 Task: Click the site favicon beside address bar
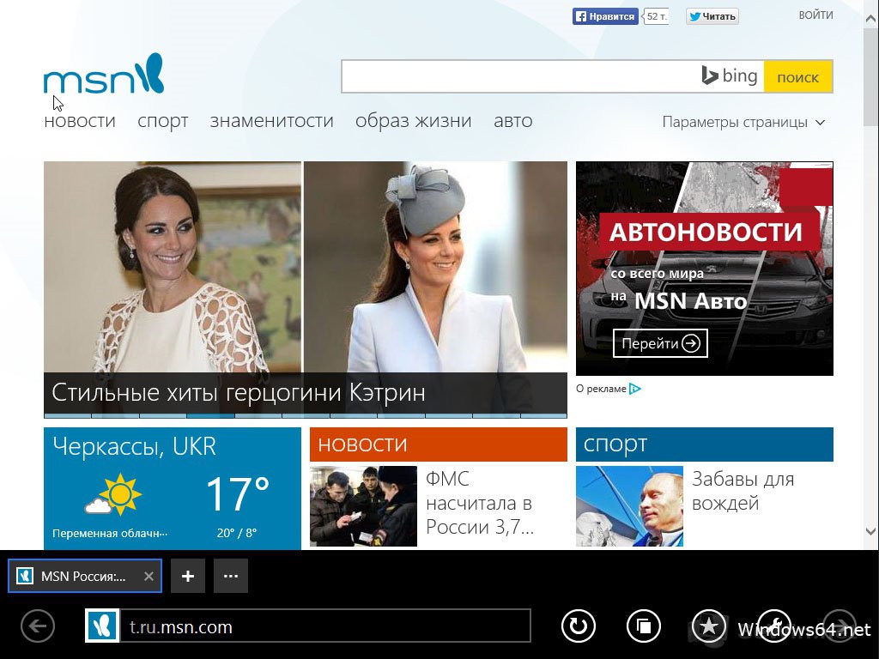click(102, 626)
